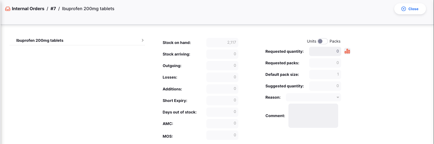Screen dimensions: 434x144
Task: Go to Internal Orders breadcrumb
Action: (28, 9)
